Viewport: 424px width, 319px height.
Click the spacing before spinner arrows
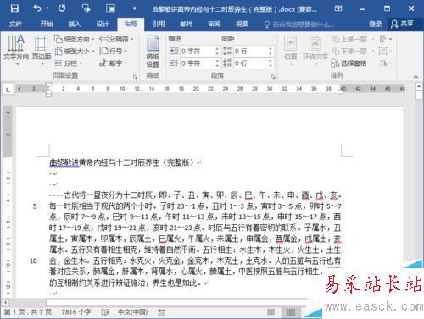271,52
